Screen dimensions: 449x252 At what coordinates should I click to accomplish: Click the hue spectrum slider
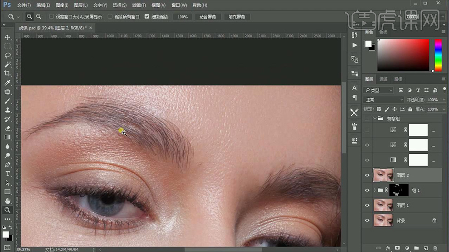click(438, 55)
